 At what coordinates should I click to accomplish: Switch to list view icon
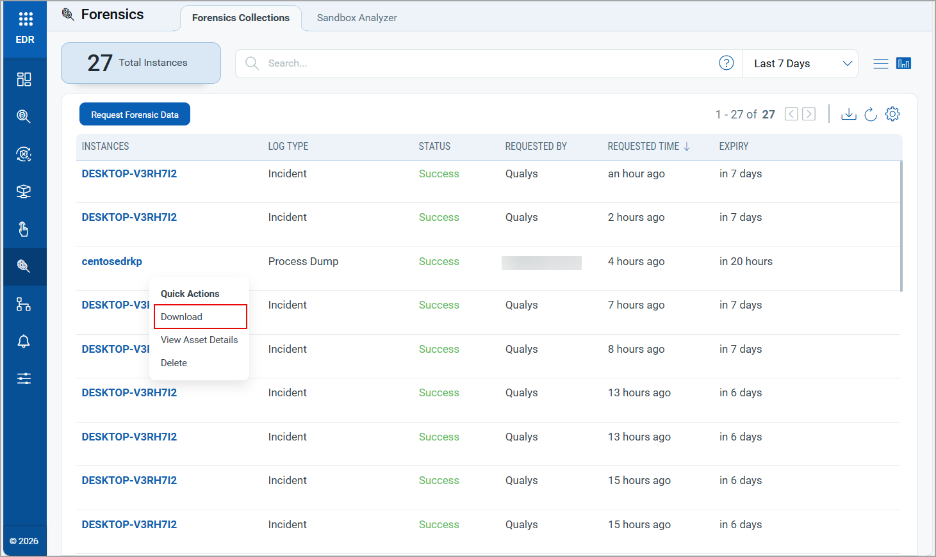[881, 63]
